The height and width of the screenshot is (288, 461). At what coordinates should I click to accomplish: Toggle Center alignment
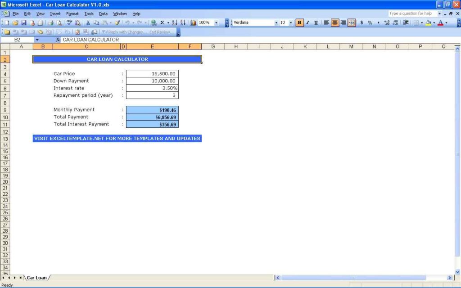tap(335, 22)
